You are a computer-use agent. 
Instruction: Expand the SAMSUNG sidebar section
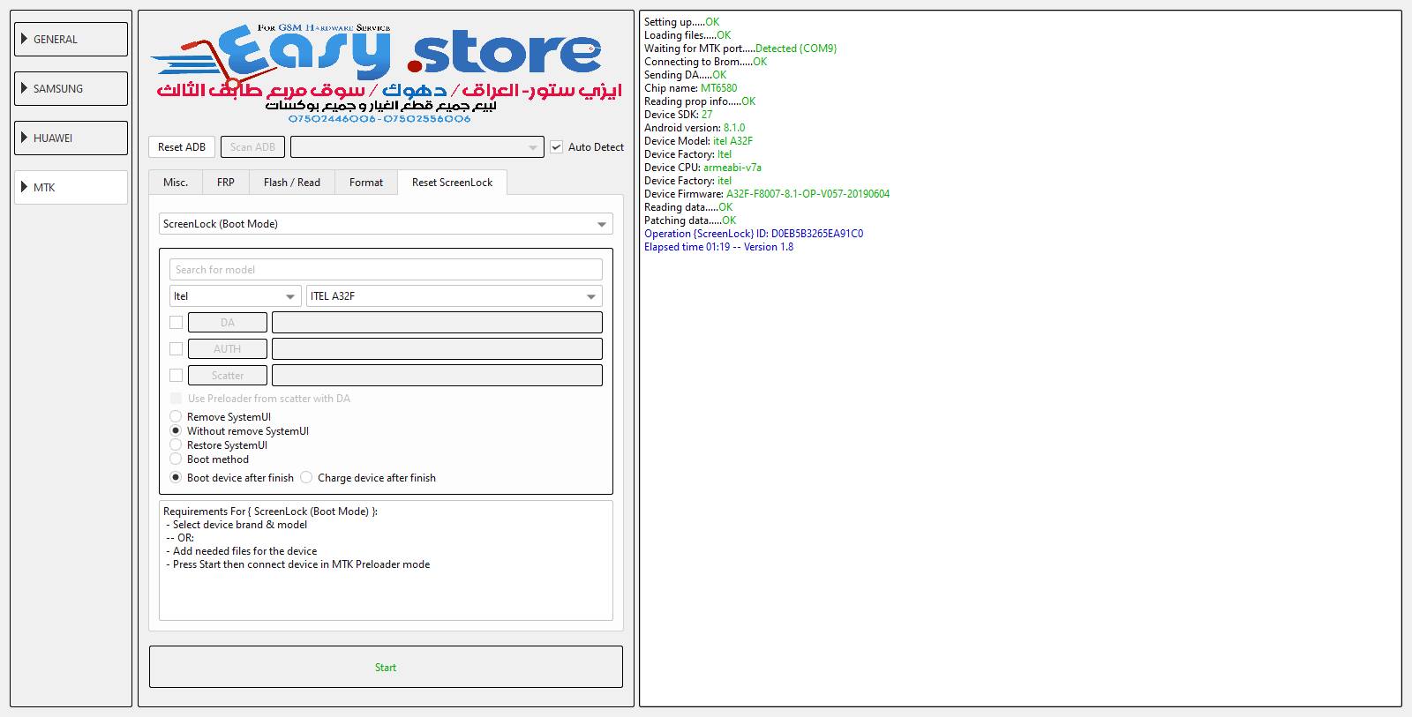click(x=71, y=89)
